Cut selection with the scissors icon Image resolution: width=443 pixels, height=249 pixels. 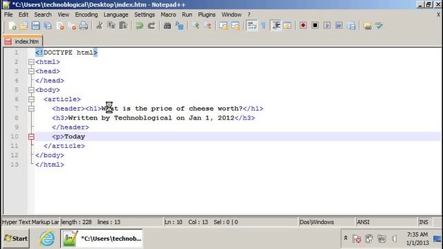(x=100, y=26)
